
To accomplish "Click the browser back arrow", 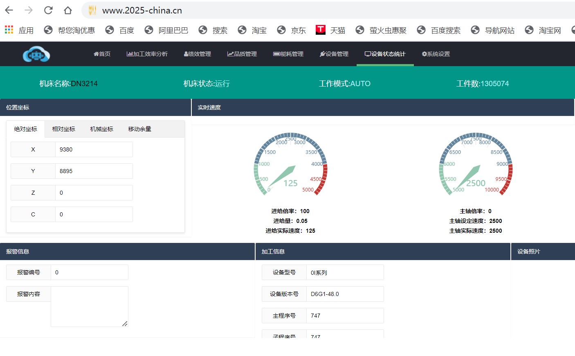I will [x=9, y=10].
